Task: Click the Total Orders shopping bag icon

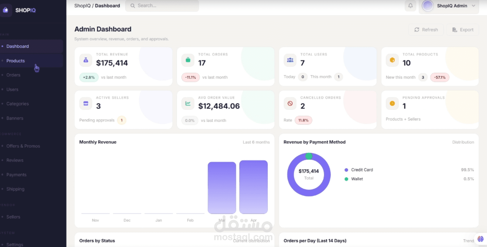Action: coord(188,60)
